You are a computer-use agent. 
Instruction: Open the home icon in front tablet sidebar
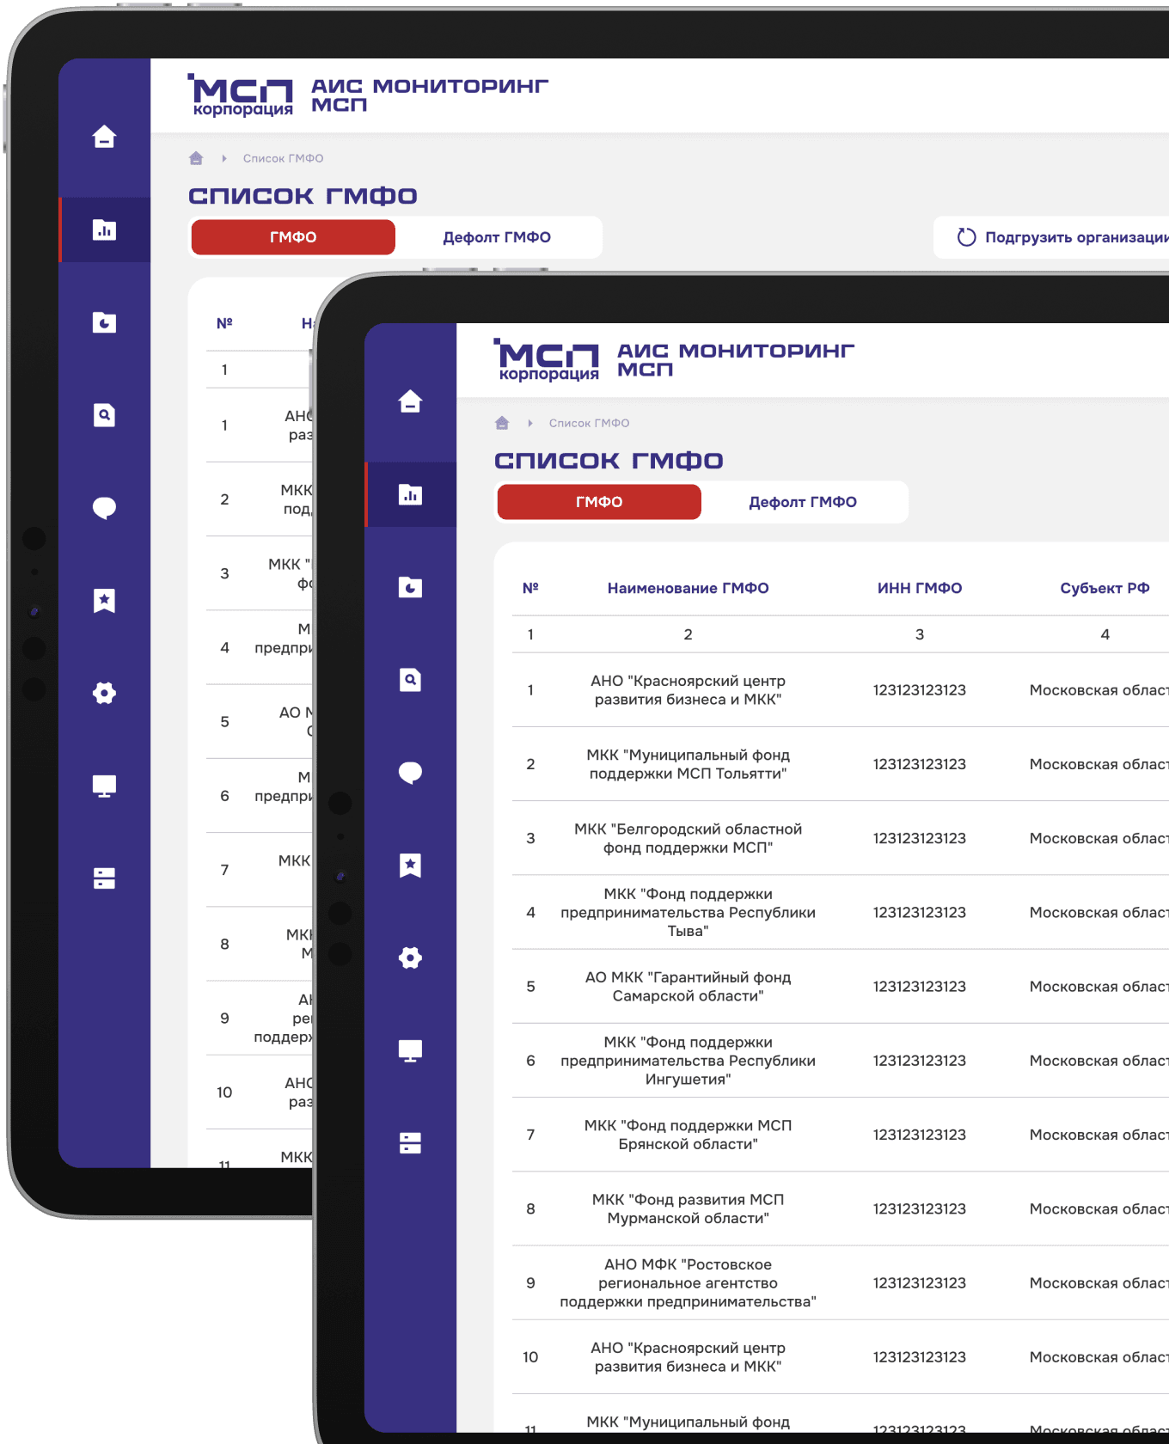(x=410, y=401)
